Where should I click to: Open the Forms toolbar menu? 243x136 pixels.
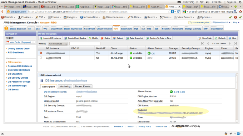(x=55, y=17)
